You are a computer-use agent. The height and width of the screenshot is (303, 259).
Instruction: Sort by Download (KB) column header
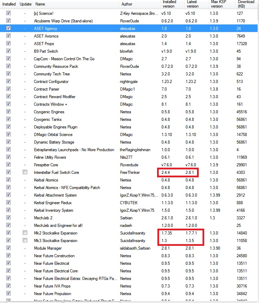246,4
